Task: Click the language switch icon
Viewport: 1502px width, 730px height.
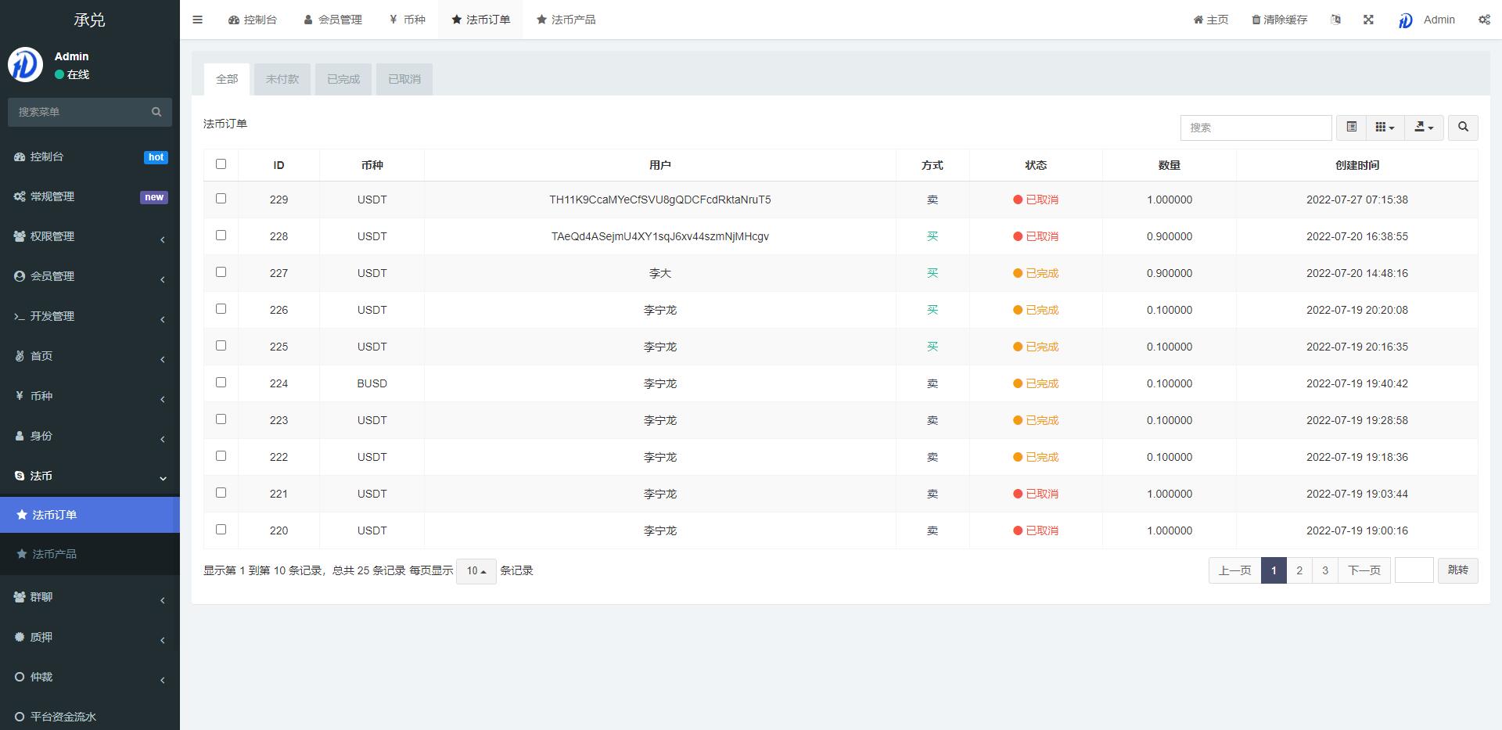Action: [x=1335, y=20]
